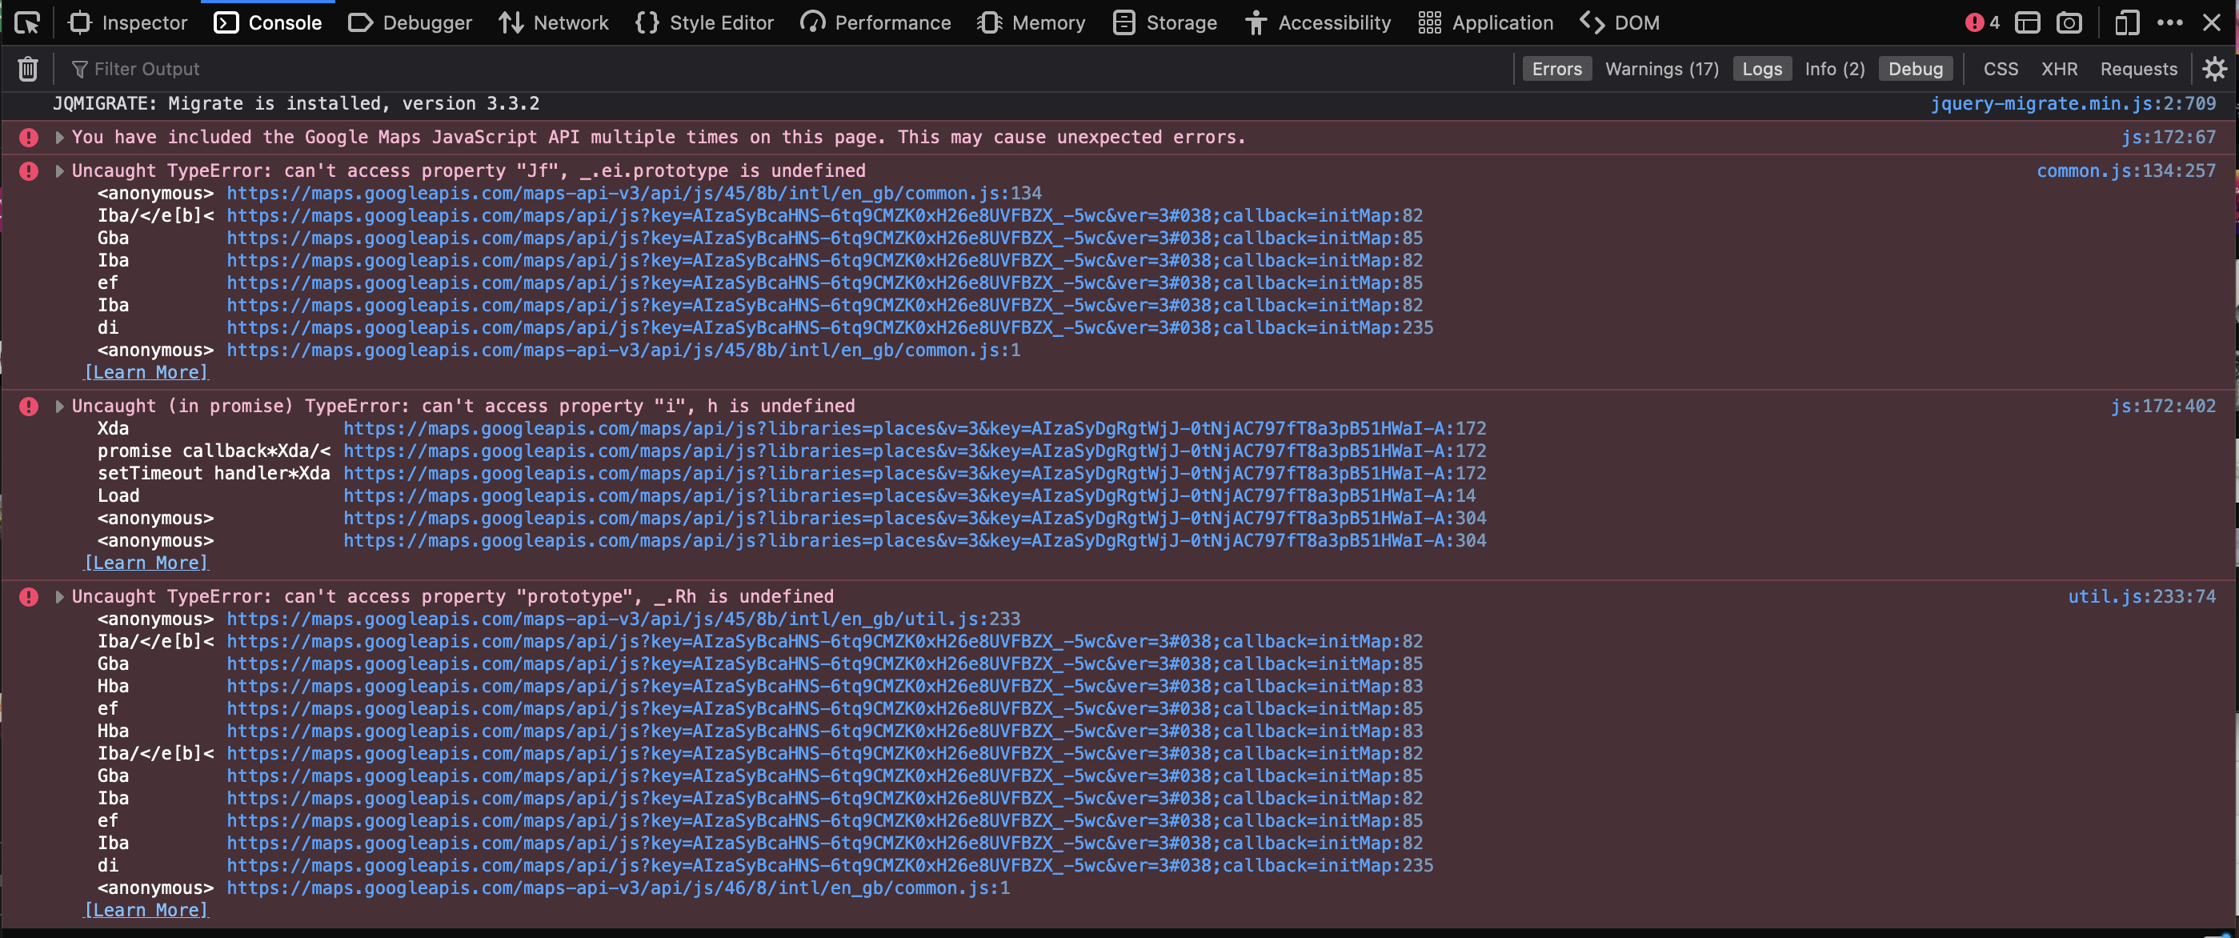Open the 46/8 common.js:1 stack link
The width and height of the screenshot is (2239, 938).
tap(618, 888)
